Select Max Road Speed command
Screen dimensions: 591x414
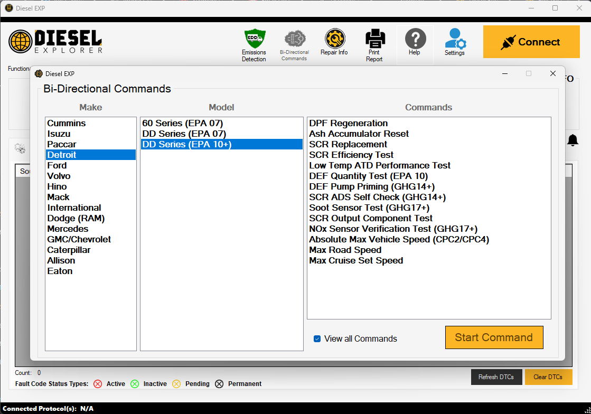click(429, 250)
